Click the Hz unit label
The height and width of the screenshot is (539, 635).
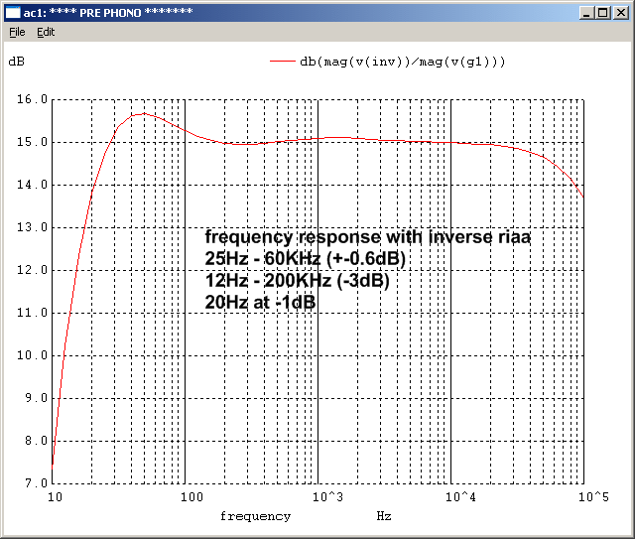384,516
